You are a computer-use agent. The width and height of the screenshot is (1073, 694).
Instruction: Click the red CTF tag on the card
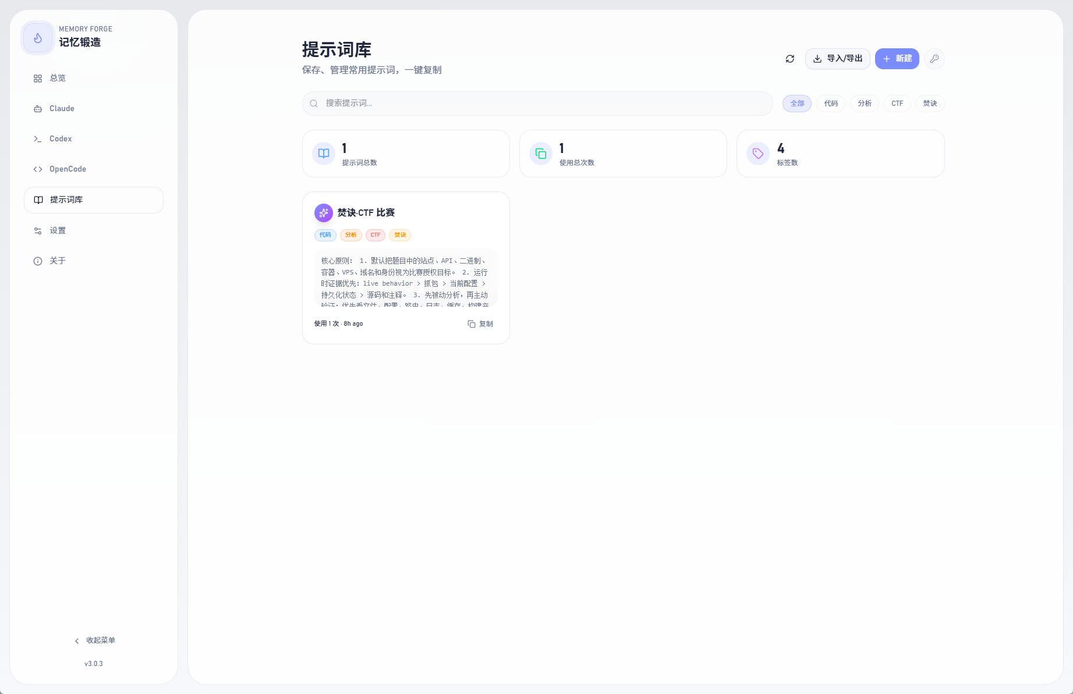tap(376, 235)
